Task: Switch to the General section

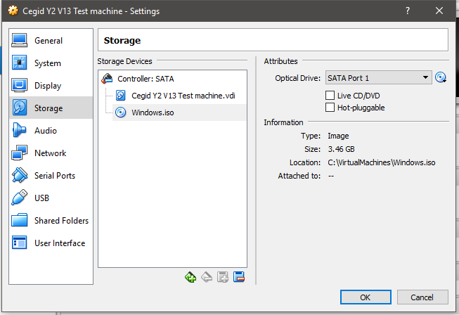Action: coord(51,40)
